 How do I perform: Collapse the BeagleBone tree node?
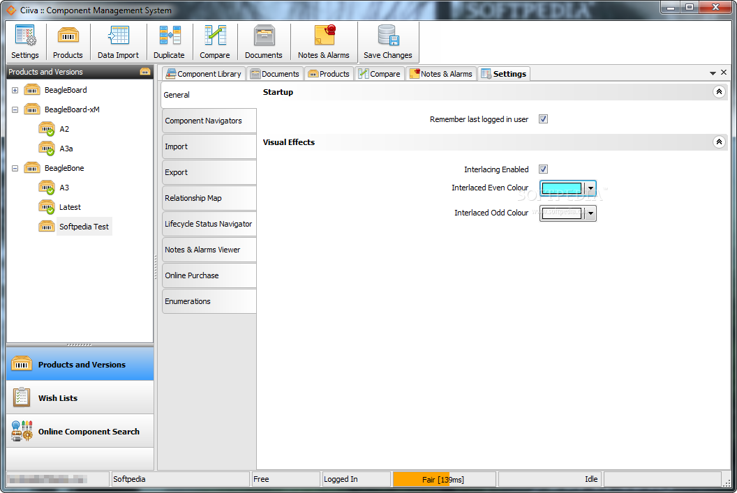[15, 168]
